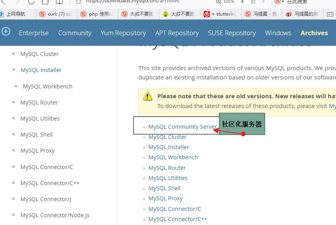
Task: Select MySQL Workbench in the sidebar
Action: [47, 86]
